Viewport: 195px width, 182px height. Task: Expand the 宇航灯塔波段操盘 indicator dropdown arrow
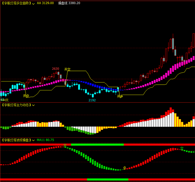click(x=34, y=140)
